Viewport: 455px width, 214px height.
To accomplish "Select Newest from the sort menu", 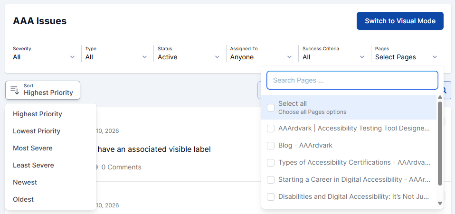I will click(25, 182).
